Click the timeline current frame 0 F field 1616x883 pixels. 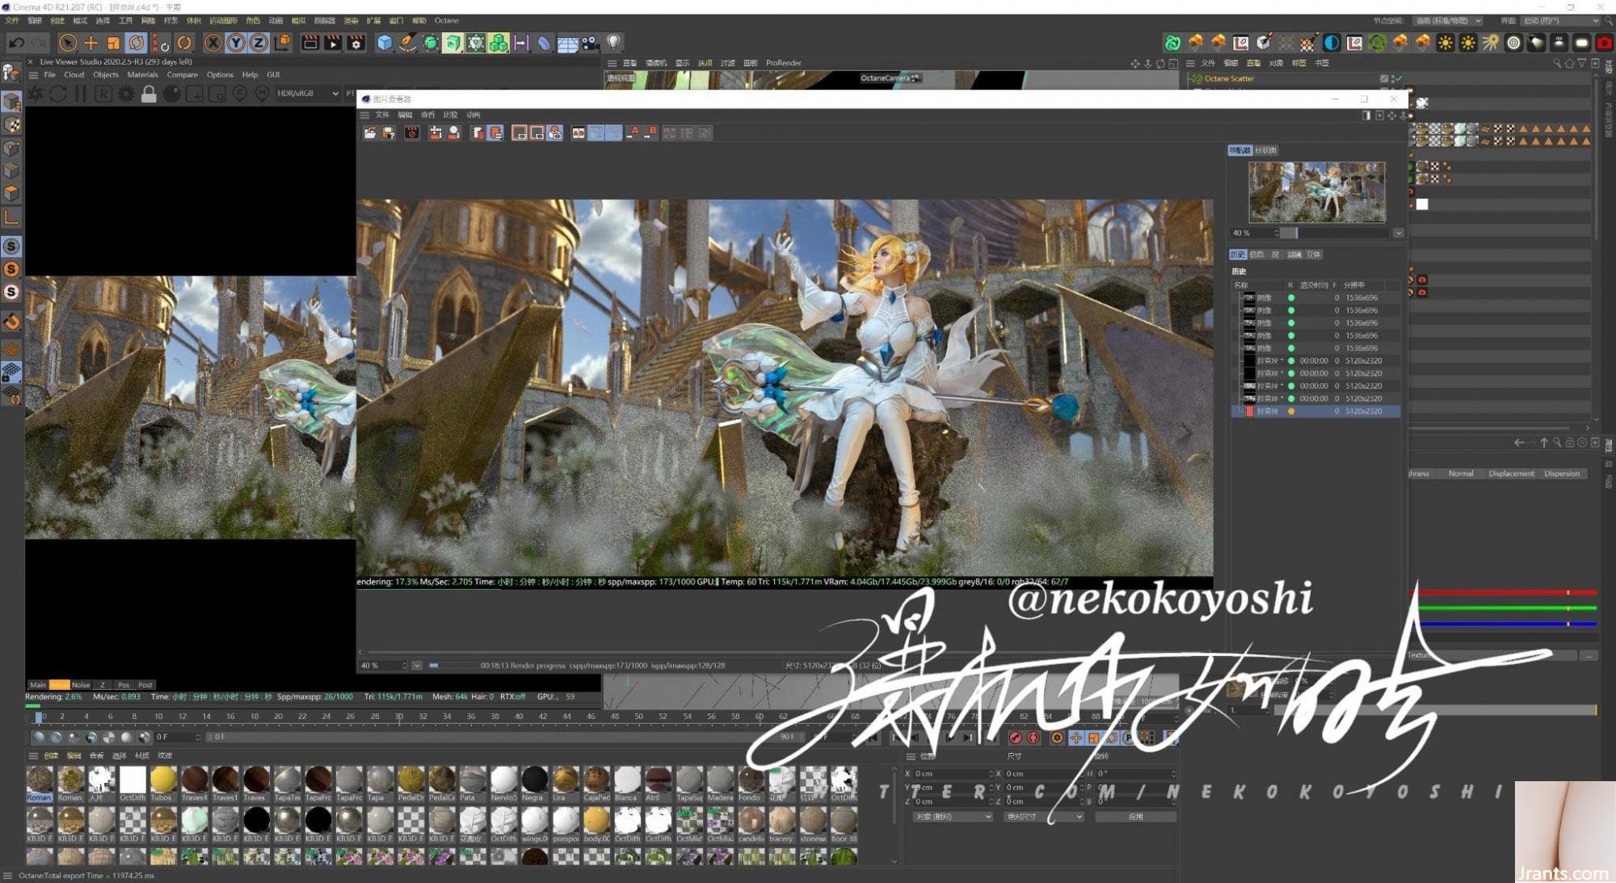(x=177, y=737)
